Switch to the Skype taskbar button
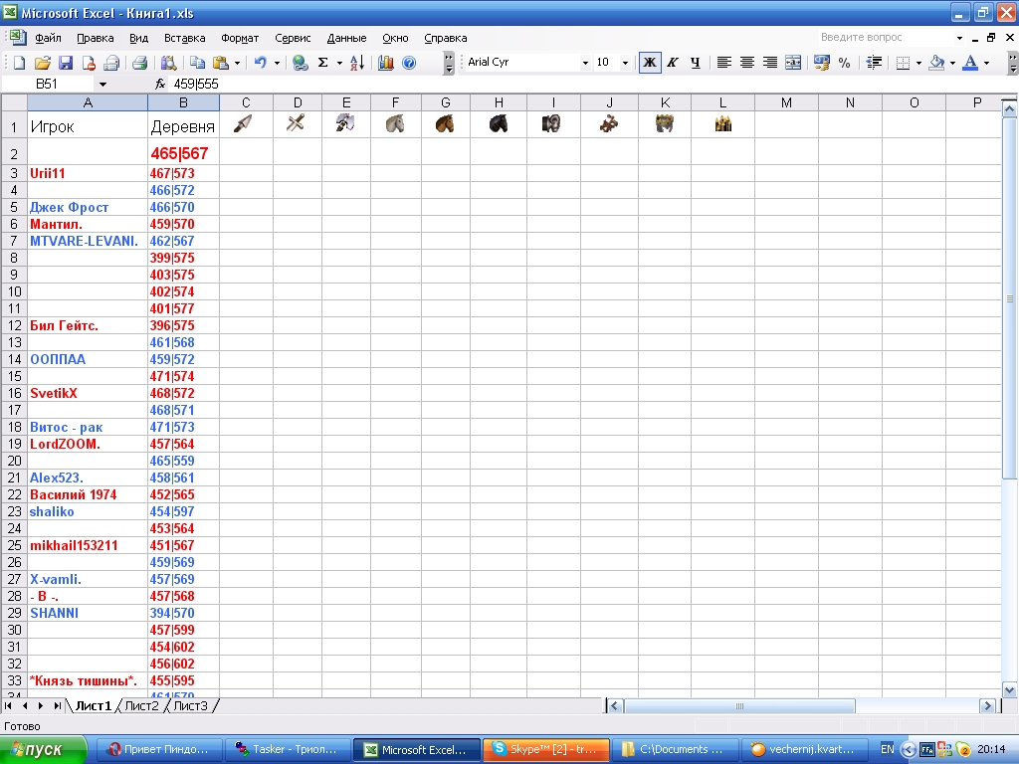 (546, 749)
